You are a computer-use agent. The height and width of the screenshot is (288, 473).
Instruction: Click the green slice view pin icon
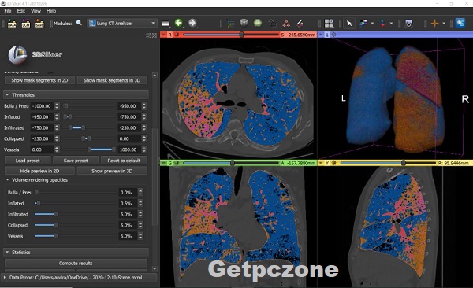pos(164,163)
